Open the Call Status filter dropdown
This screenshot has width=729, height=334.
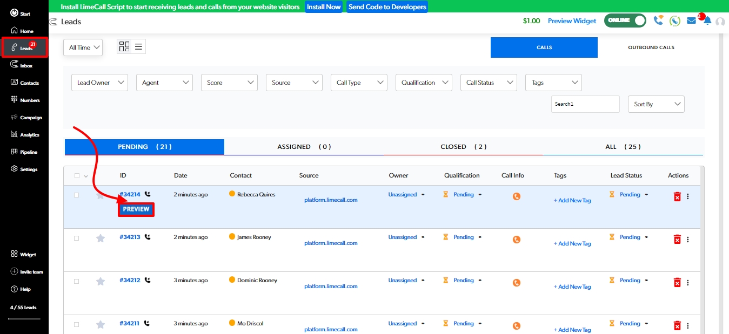pos(489,83)
